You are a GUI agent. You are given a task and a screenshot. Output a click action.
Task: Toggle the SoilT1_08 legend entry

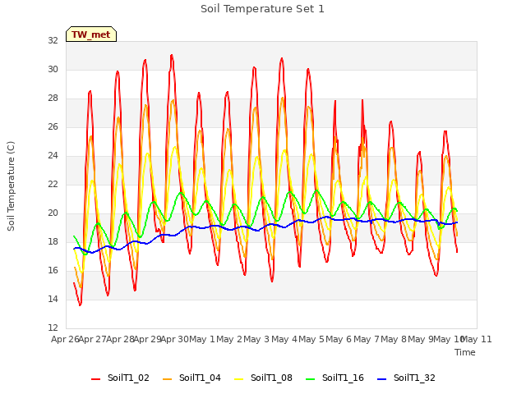[x=263, y=378]
